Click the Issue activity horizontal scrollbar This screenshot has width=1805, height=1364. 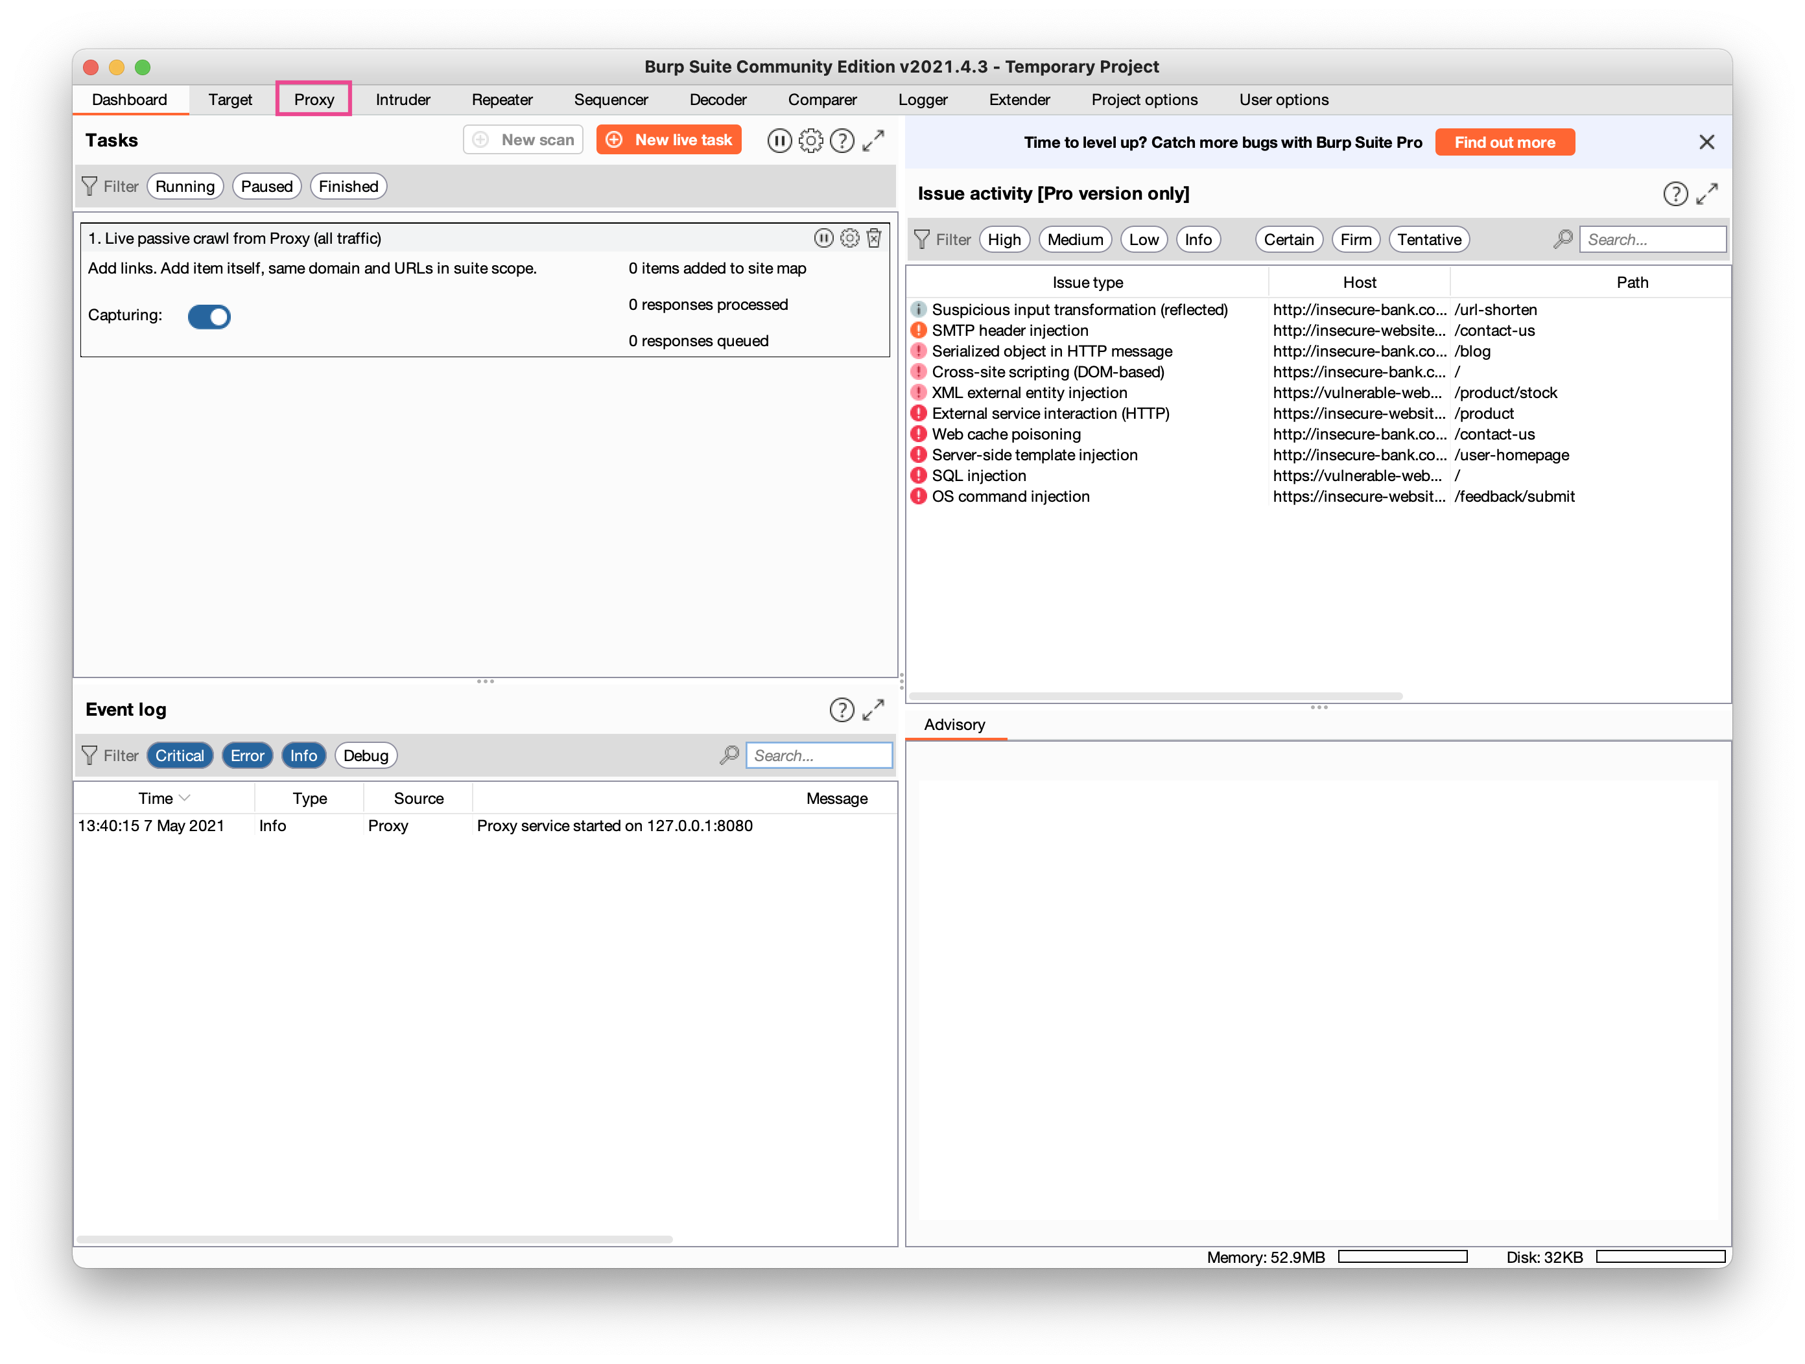(x=1155, y=697)
